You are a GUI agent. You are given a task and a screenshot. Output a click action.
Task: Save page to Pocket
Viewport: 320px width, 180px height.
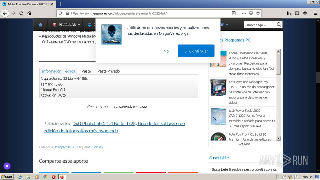(x=251, y=13)
